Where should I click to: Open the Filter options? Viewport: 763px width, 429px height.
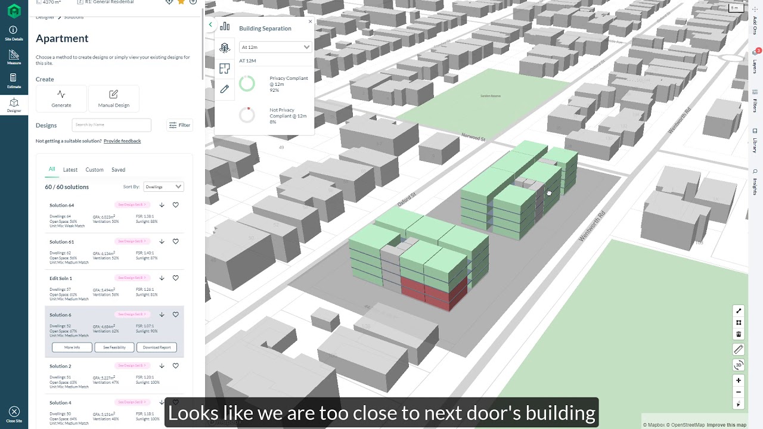(179, 125)
